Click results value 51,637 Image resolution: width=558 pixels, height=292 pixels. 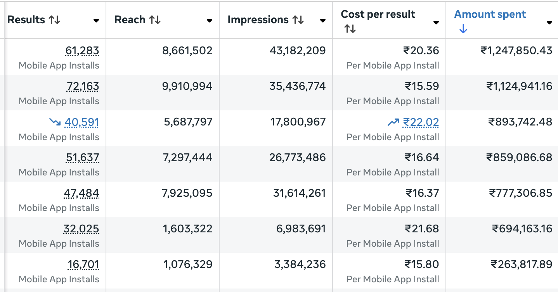tap(83, 158)
